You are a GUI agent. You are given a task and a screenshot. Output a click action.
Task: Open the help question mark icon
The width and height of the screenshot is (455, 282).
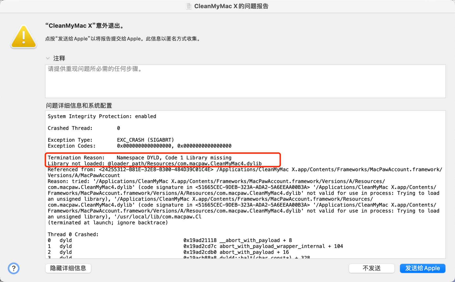[14, 268]
